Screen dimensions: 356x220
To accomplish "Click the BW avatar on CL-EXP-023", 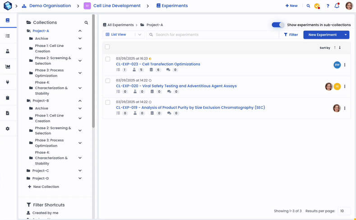I will pyautogui.click(x=337, y=65).
